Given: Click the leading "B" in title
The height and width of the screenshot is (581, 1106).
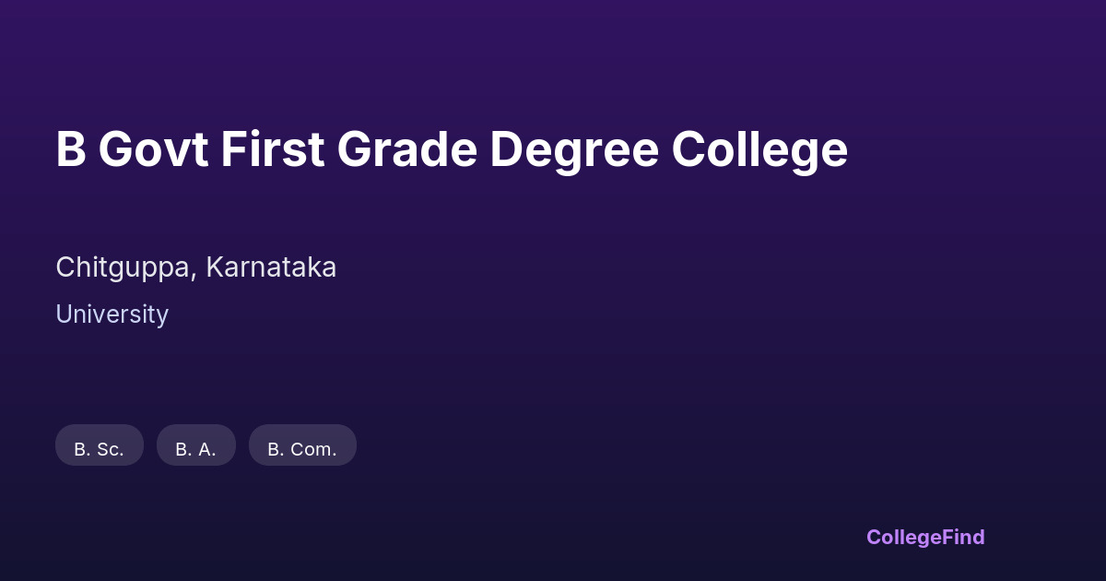Looking at the screenshot, I should point(71,149).
